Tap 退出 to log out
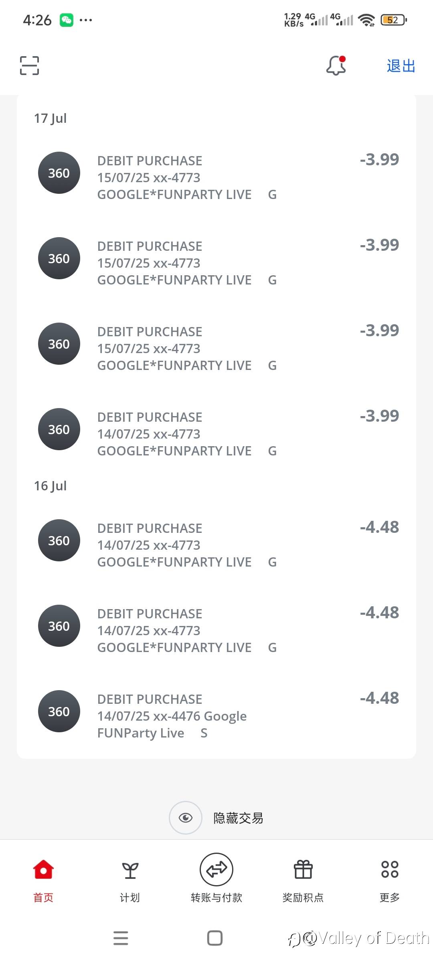Image resolution: width=433 pixels, height=963 pixels. [401, 66]
